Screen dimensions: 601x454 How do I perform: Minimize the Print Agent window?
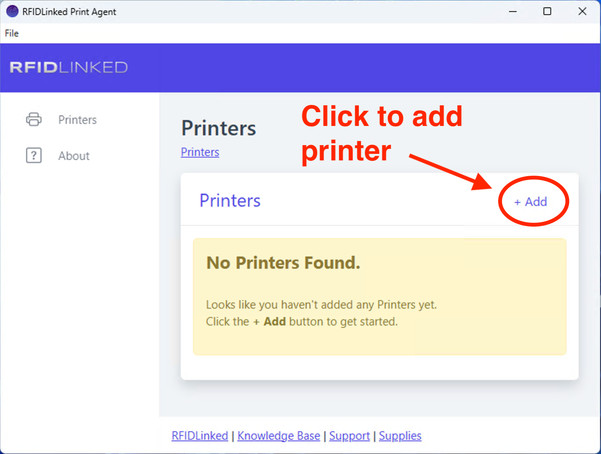coord(513,11)
